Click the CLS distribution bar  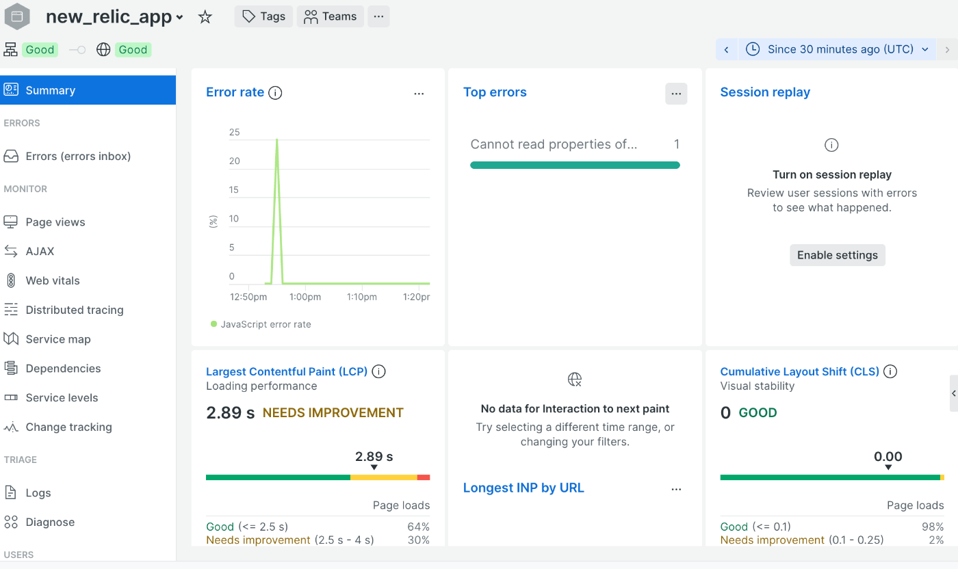(832, 477)
